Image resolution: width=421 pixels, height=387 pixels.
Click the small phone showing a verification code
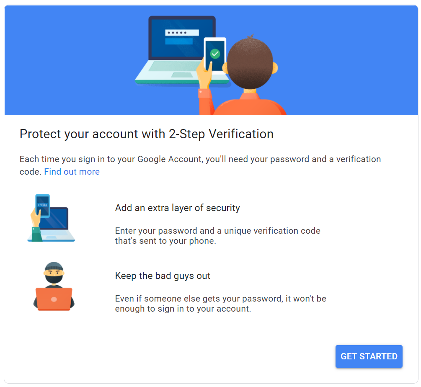[42, 205]
